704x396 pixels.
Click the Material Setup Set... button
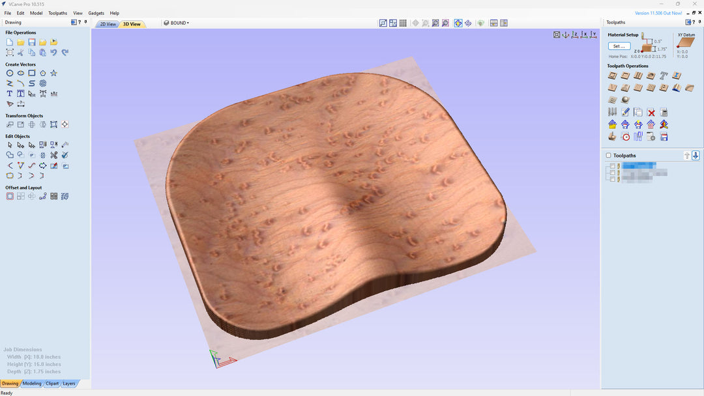tap(619, 46)
